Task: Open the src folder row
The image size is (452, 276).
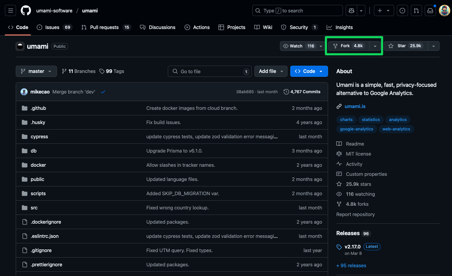Action: pos(172,208)
